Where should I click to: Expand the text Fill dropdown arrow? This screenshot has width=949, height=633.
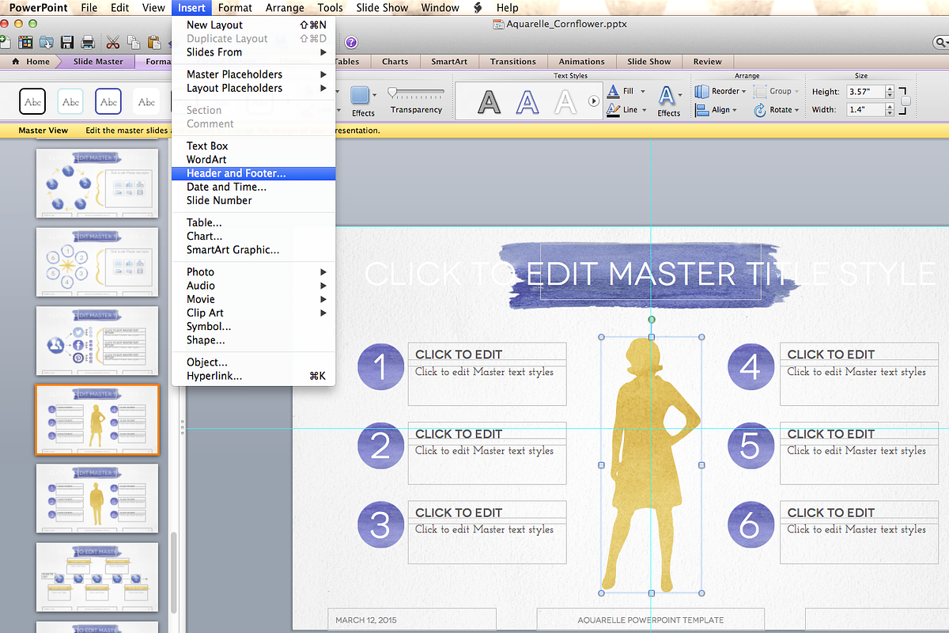click(644, 92)
